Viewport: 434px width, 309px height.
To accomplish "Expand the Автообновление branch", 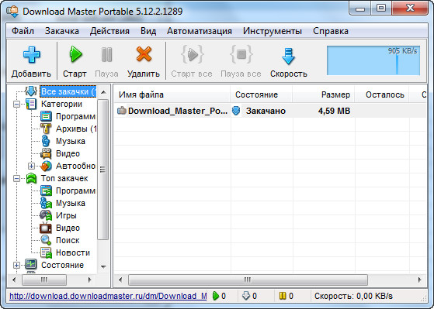I will [x=31, y=167].
